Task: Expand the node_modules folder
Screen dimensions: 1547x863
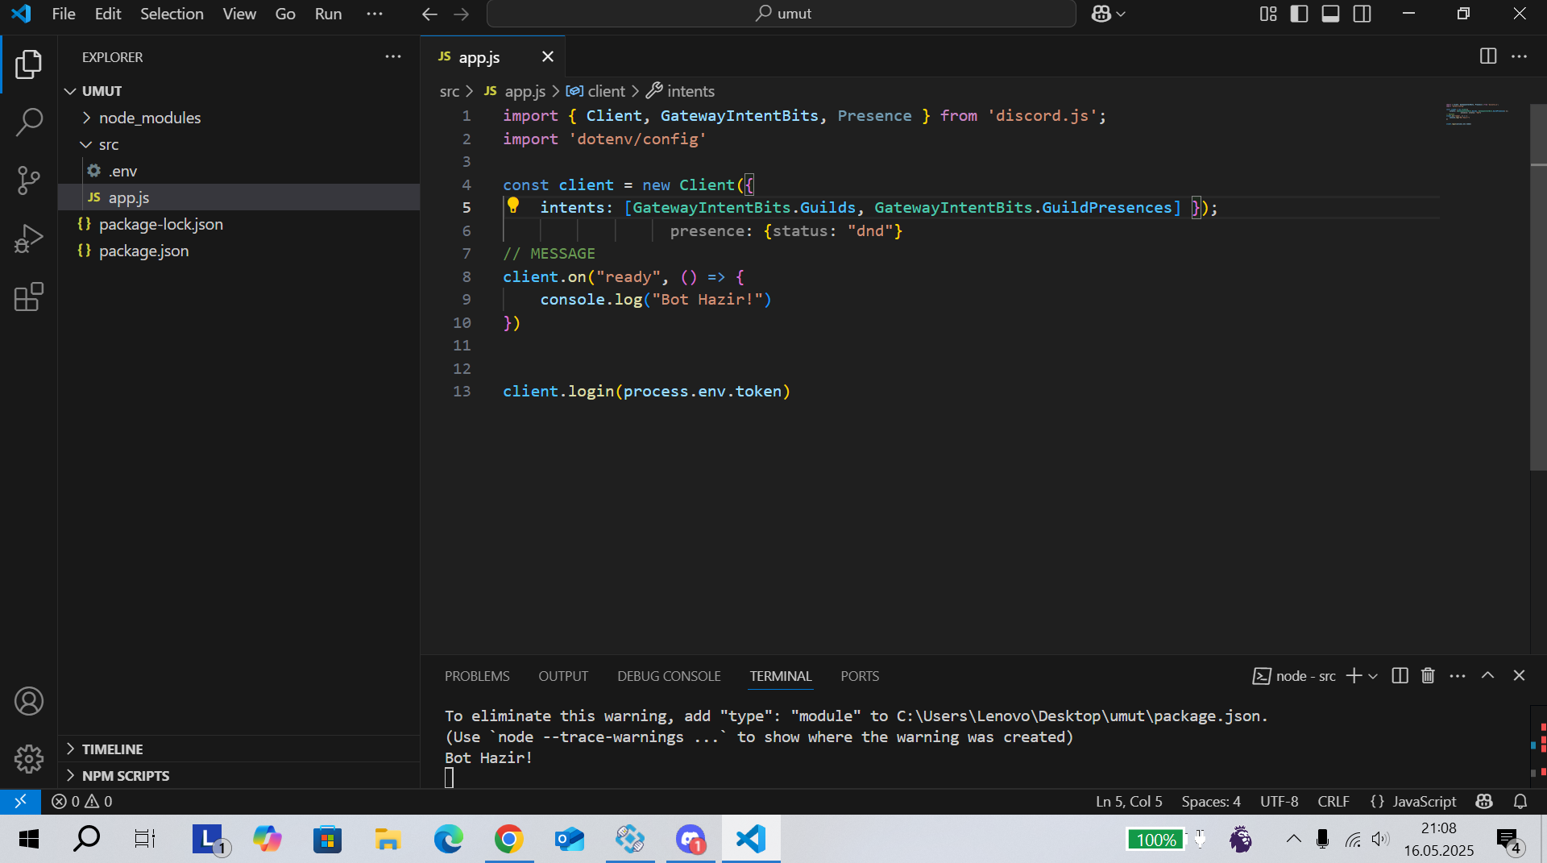Action: [x=238, y=118]
